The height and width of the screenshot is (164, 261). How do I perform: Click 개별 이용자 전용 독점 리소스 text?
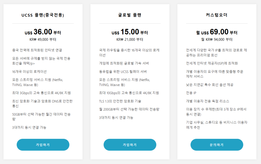(x=207, y=101)
